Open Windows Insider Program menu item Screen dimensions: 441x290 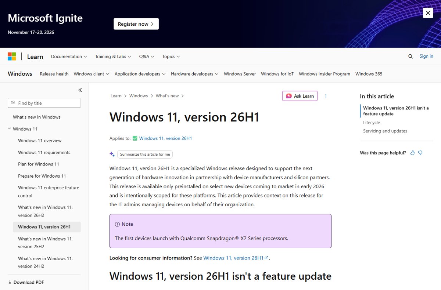[325, 74]
